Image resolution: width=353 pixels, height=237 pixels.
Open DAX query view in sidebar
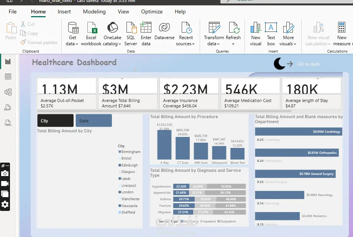(8, 107)
